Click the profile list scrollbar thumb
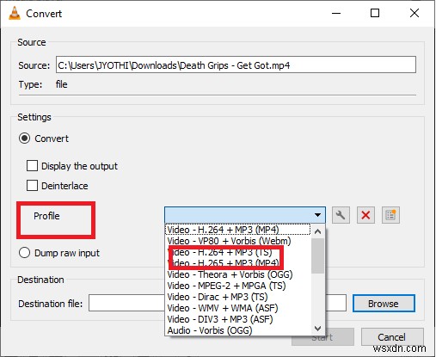The height and width of the screenshot is (357, 436). [x=317, y=256]
